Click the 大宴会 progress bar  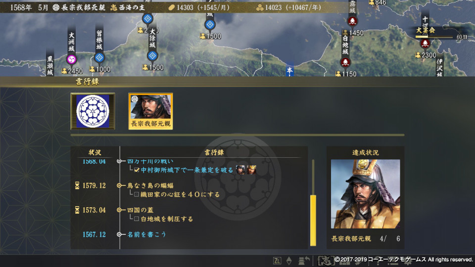point(434,37)
